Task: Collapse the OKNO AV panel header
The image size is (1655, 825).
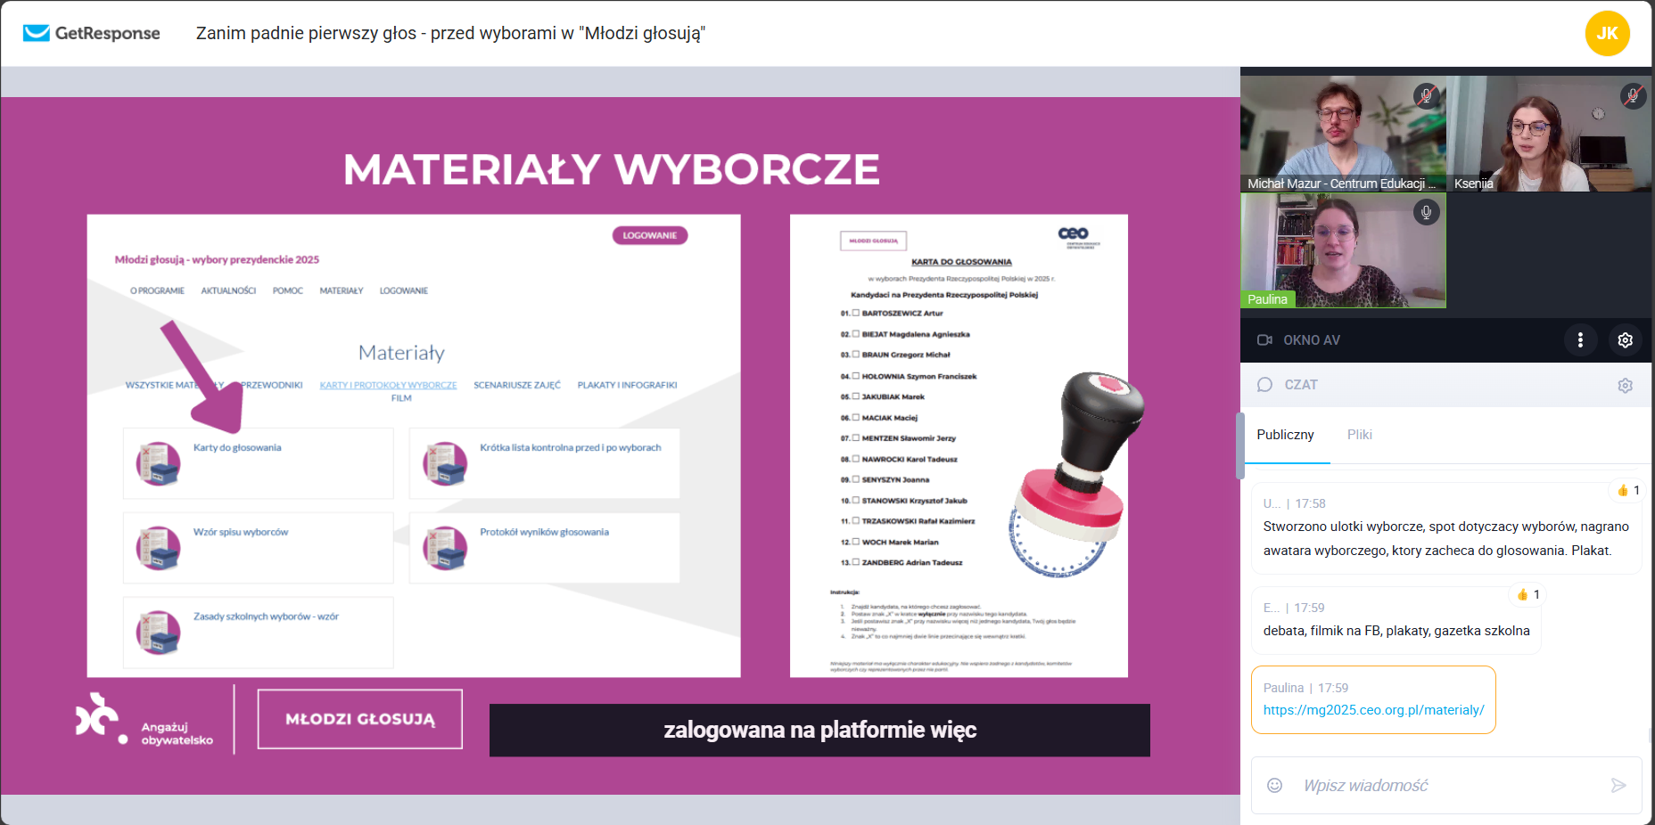Action: pos(1311,340)
